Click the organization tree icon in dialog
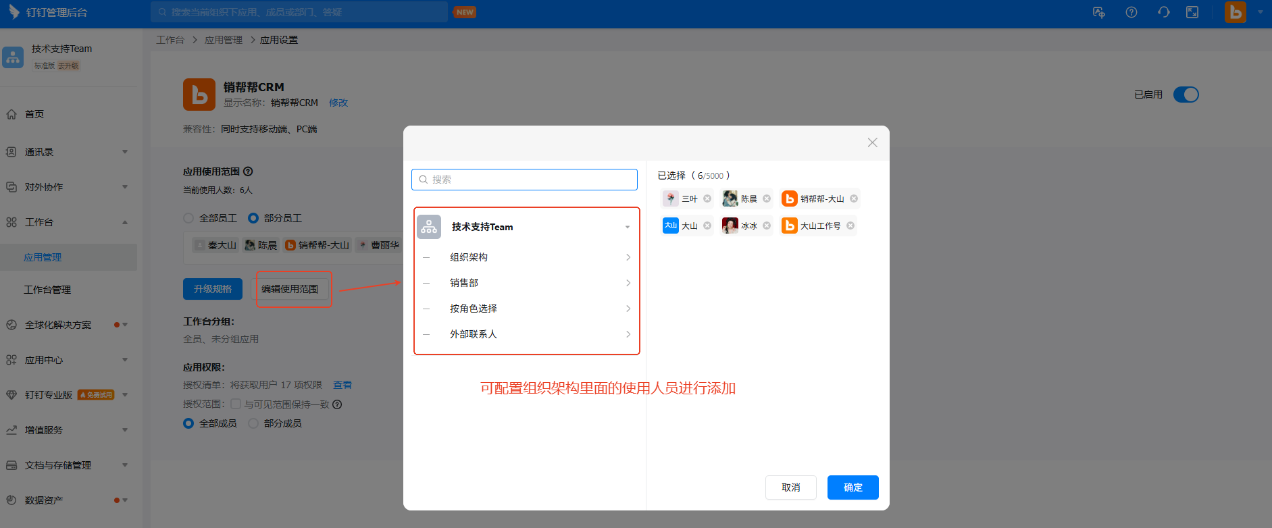Screen dimensions: 1272x528 coord(429,227)
